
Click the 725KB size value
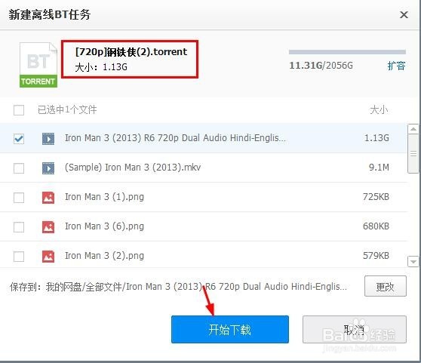tap(376, 197)
